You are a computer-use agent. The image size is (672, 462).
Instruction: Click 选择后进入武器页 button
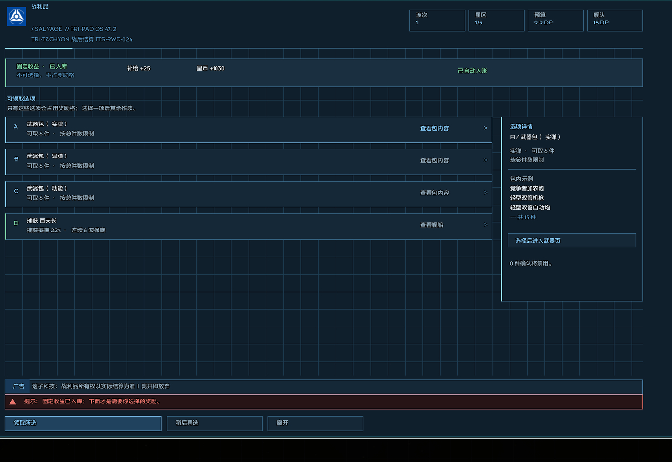(572, 241)
